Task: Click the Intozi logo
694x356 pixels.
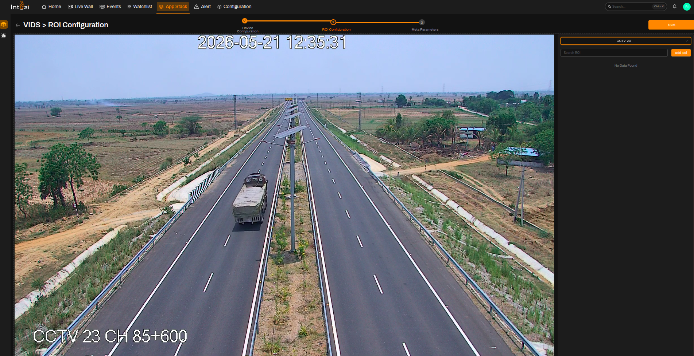Action: tap(20, 6)
